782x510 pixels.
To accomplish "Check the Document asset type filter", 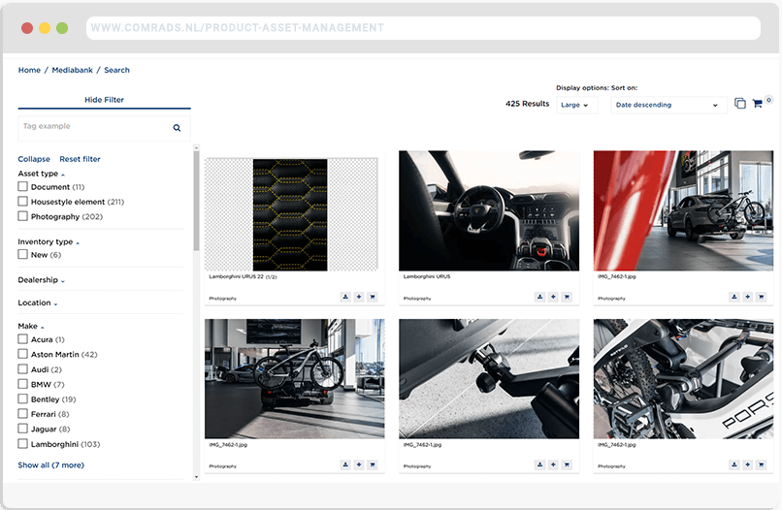I will (22, 186).
